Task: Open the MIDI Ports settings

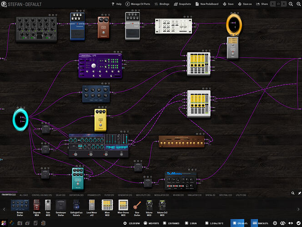Action: coord(151,223)
